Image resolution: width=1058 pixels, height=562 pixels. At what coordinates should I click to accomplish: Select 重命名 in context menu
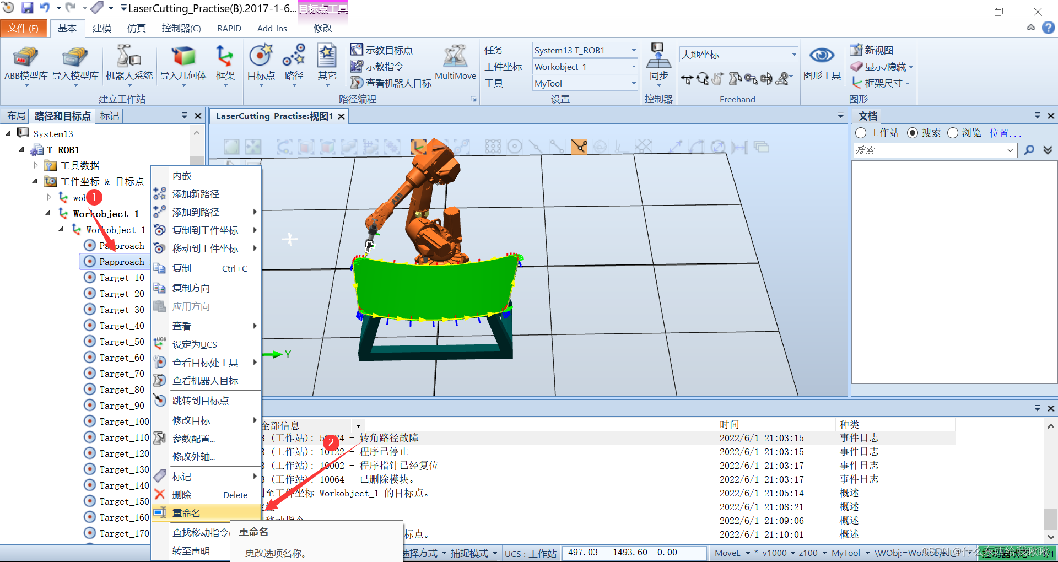point(207,513)
